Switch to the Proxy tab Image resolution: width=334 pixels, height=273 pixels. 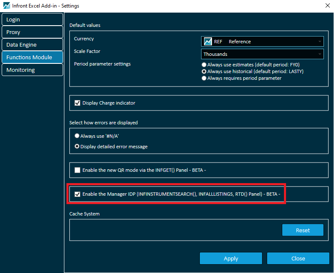click(32, 32)
